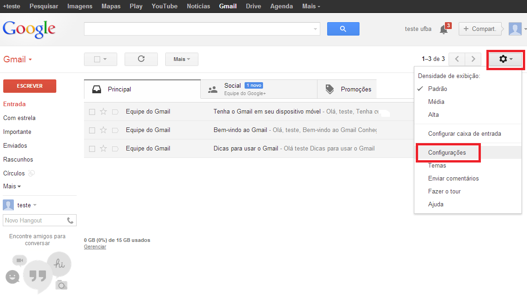Viewport: 527px width, 295px height.
Task: Open the teste chat status dropdown
Action: pyautogui.click(x=35, y=205)
